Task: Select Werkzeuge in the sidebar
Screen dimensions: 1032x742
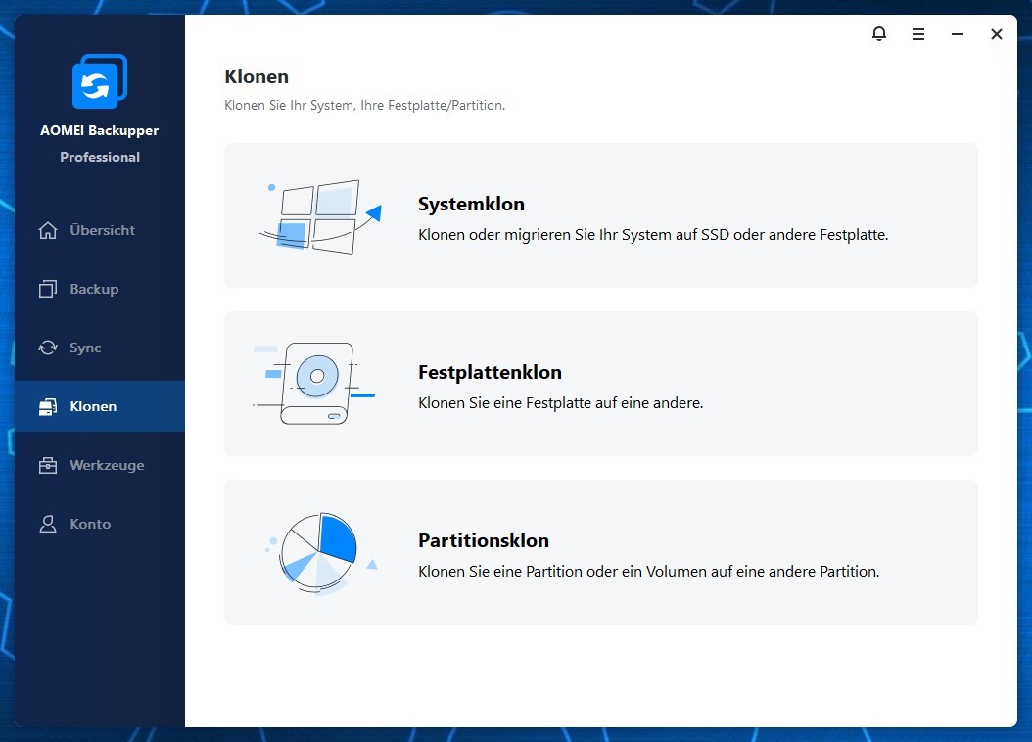Action: click(x=107, y=466)
